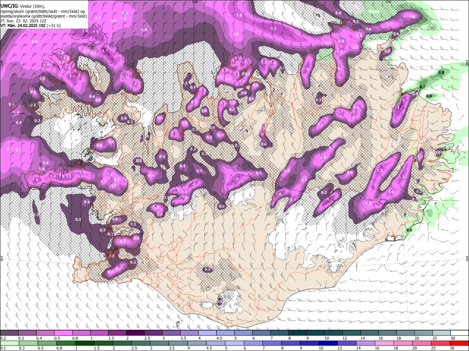Pick top-row light grey swatch between 25 and 30
469x351 pixels.
[x=441, y=333]
